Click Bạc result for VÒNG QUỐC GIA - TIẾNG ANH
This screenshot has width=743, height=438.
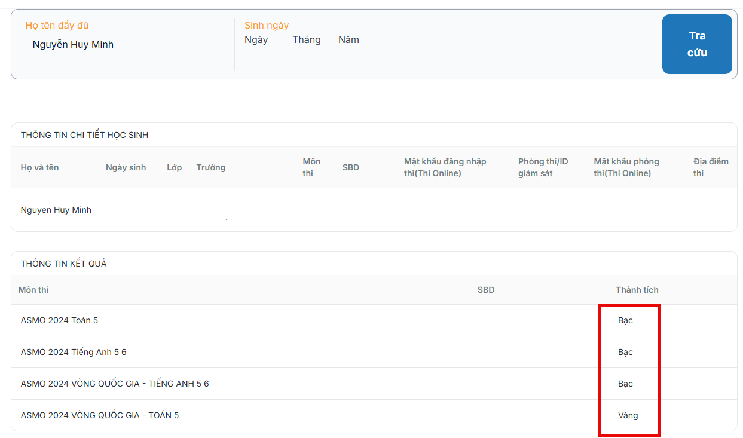pos(625,384)
